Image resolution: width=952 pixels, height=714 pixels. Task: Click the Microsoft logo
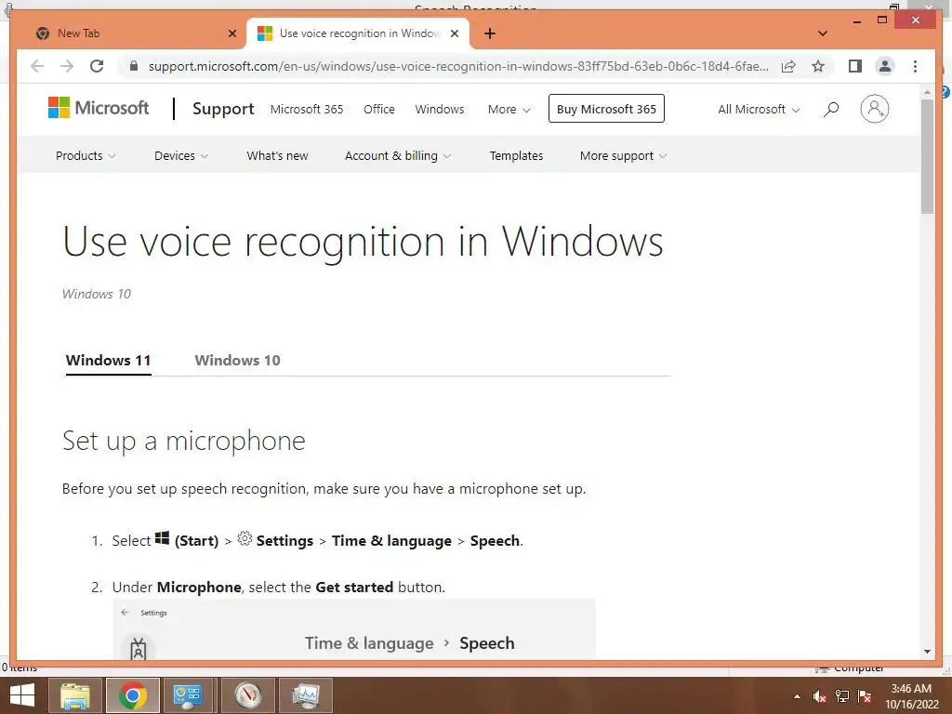pyautogui.click(x=99, y=108)
